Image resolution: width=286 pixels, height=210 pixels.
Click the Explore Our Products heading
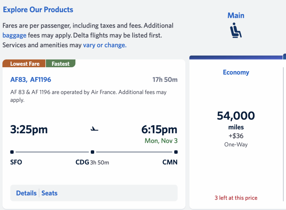click(38, 9)
